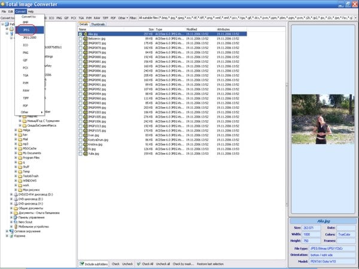The width and height of the screenshot is (359, 269).
Task: Expand the Мои рисунки folder node
Action: tap(16, 190)
